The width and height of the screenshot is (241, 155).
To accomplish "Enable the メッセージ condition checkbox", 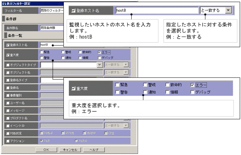I will click(8, 111).
